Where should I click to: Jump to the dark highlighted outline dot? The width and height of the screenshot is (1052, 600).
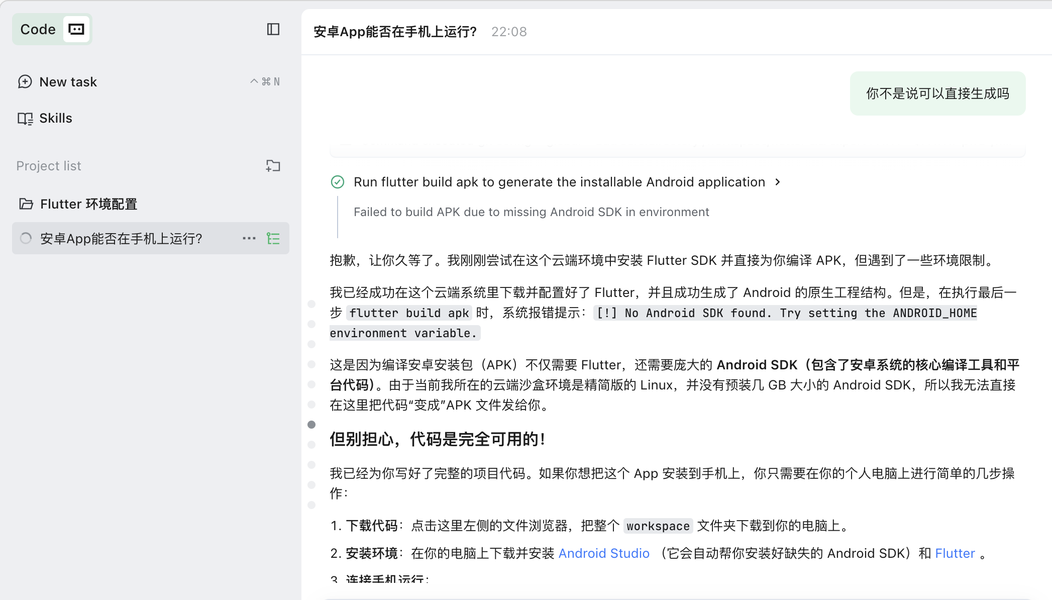click(x=311, y=425)
